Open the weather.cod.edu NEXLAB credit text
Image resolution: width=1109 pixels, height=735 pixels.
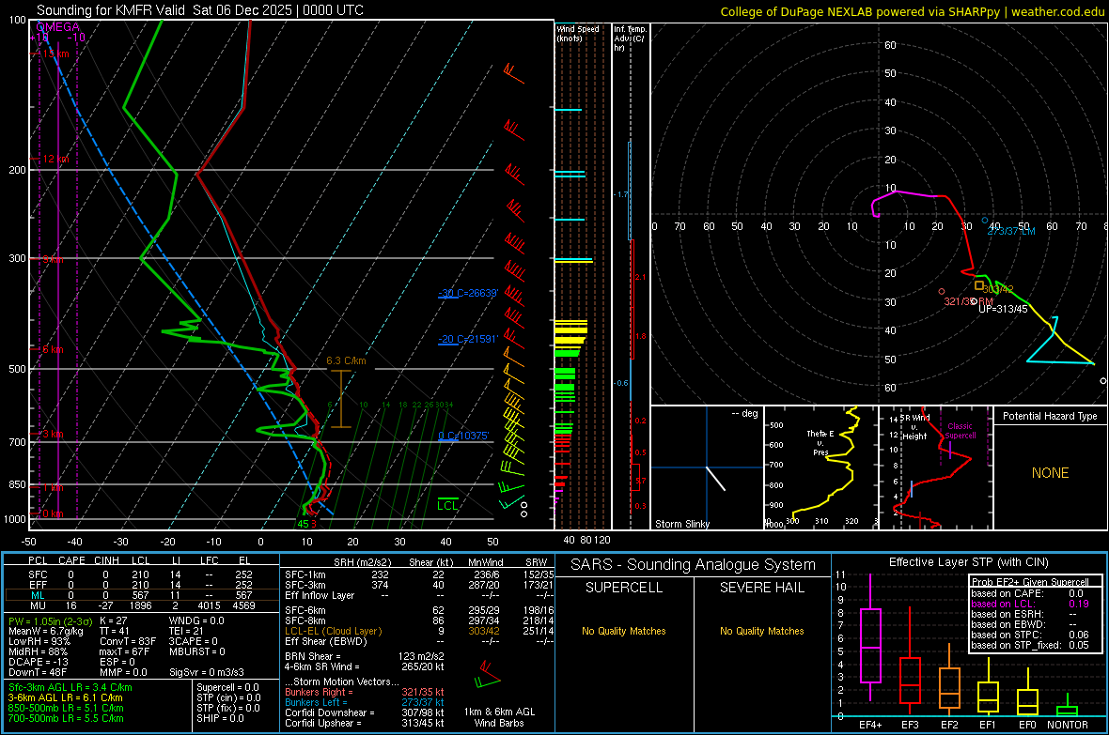click(x=913, y=11)
